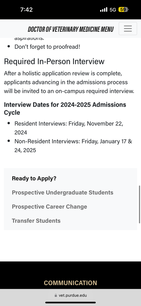Click the Required In-Person Interview heading

(54, 62)
